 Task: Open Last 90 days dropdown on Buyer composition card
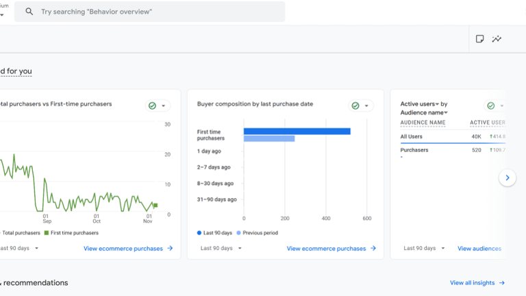click(221, 249)
